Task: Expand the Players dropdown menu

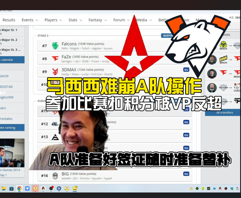Action: 53,20
